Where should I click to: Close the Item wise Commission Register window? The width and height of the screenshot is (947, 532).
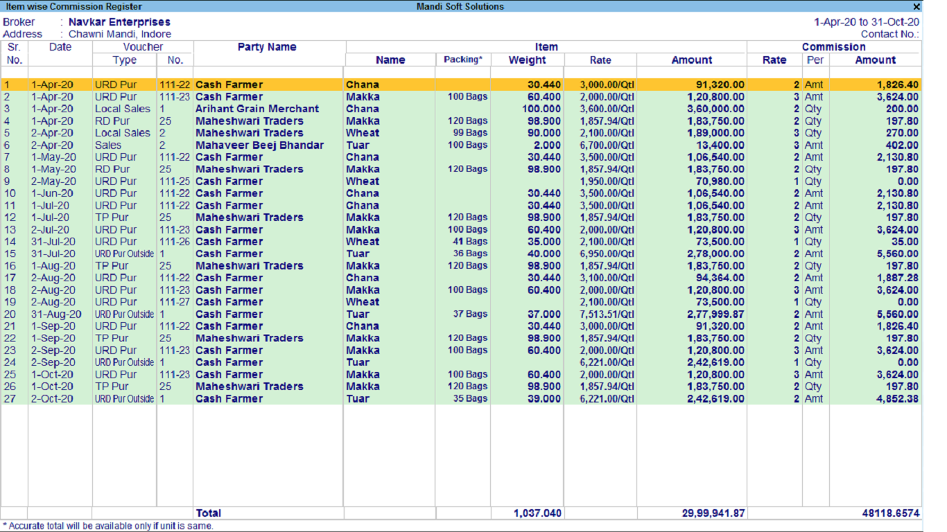coord(916,6)
